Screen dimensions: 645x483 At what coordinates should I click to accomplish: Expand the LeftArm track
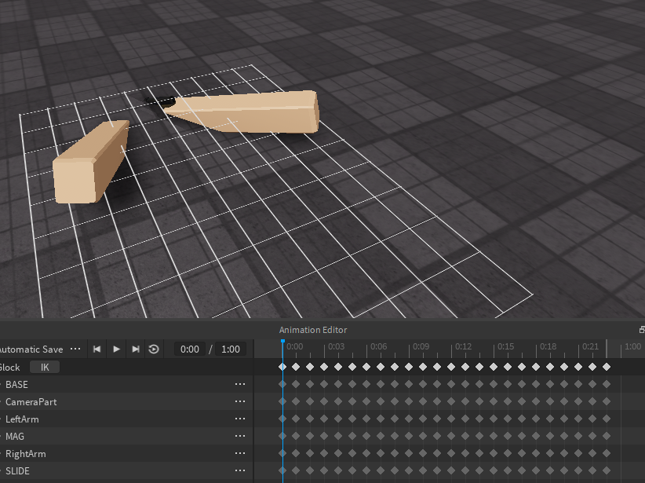(x=3, y=419)
